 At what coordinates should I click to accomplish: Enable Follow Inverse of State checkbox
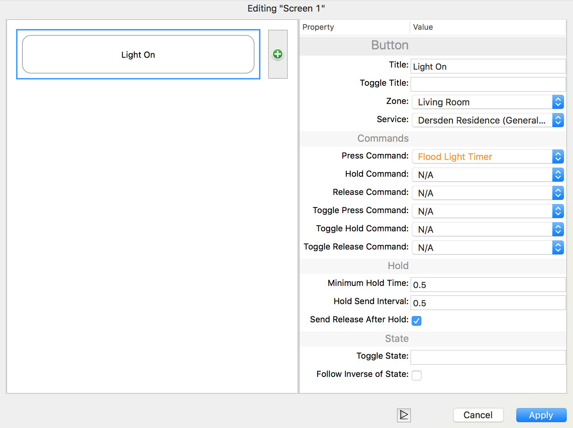[417, 375]
